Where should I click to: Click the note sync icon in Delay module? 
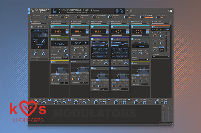pyautogui.click(x=86, y=43)
